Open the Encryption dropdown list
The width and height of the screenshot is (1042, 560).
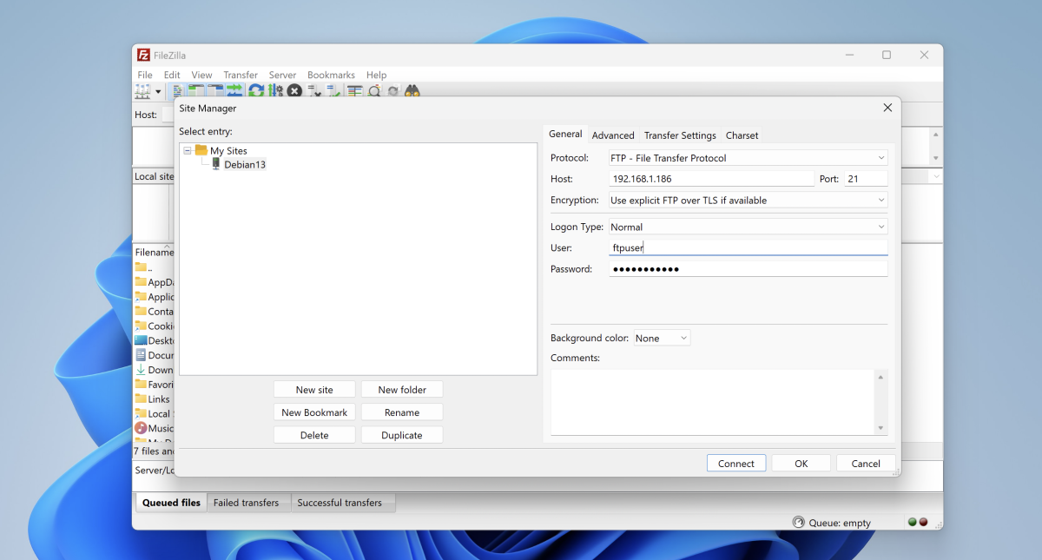pyautogui.click(x=748, y=201)
